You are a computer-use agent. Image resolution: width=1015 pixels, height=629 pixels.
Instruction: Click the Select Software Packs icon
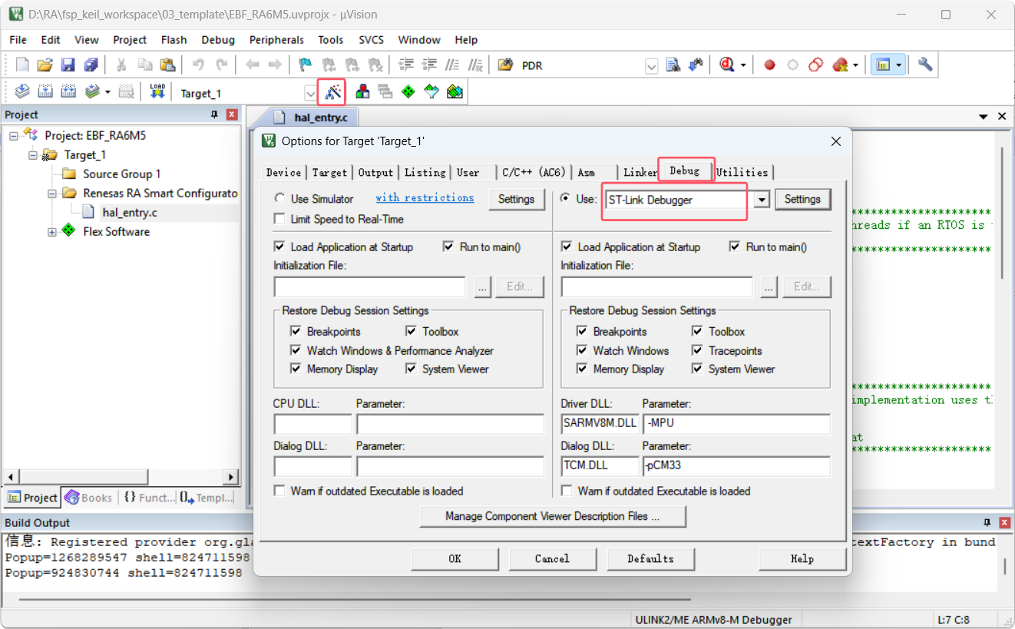coord(431,92)
